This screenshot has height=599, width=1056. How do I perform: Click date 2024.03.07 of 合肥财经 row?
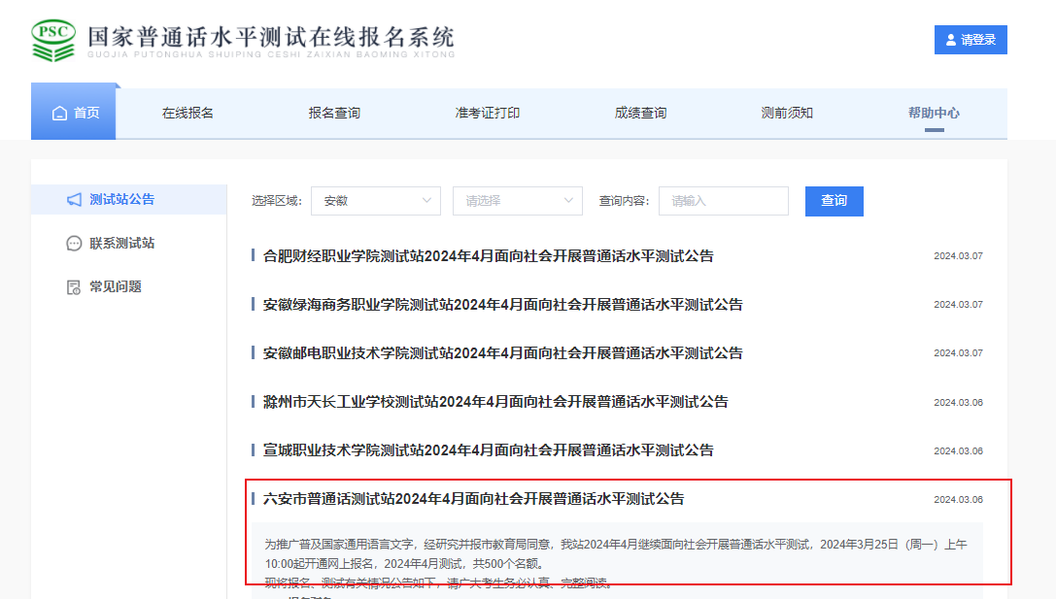pyautogui.click(x=958, y=255)
